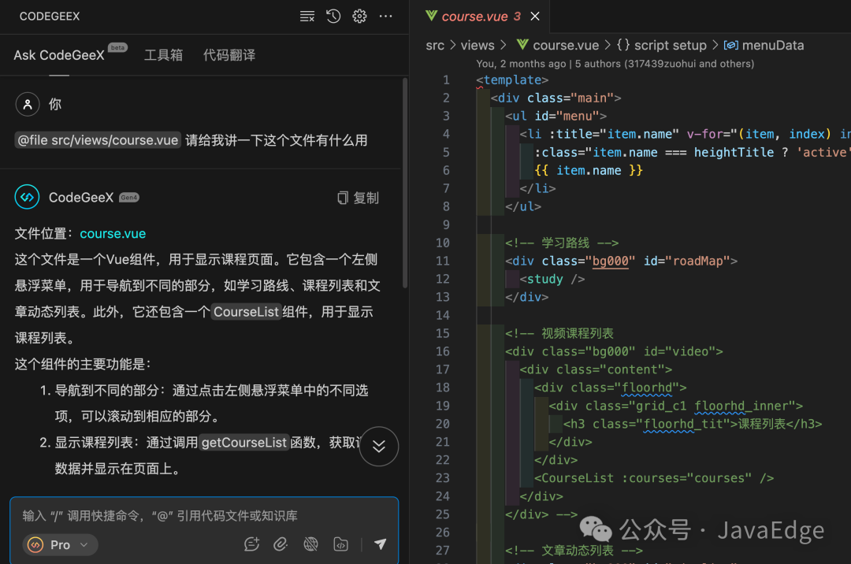Toggle the web search globe icon
Viewport: 851px width, 564px height.
pyautogui.click(x=310, y=544)
